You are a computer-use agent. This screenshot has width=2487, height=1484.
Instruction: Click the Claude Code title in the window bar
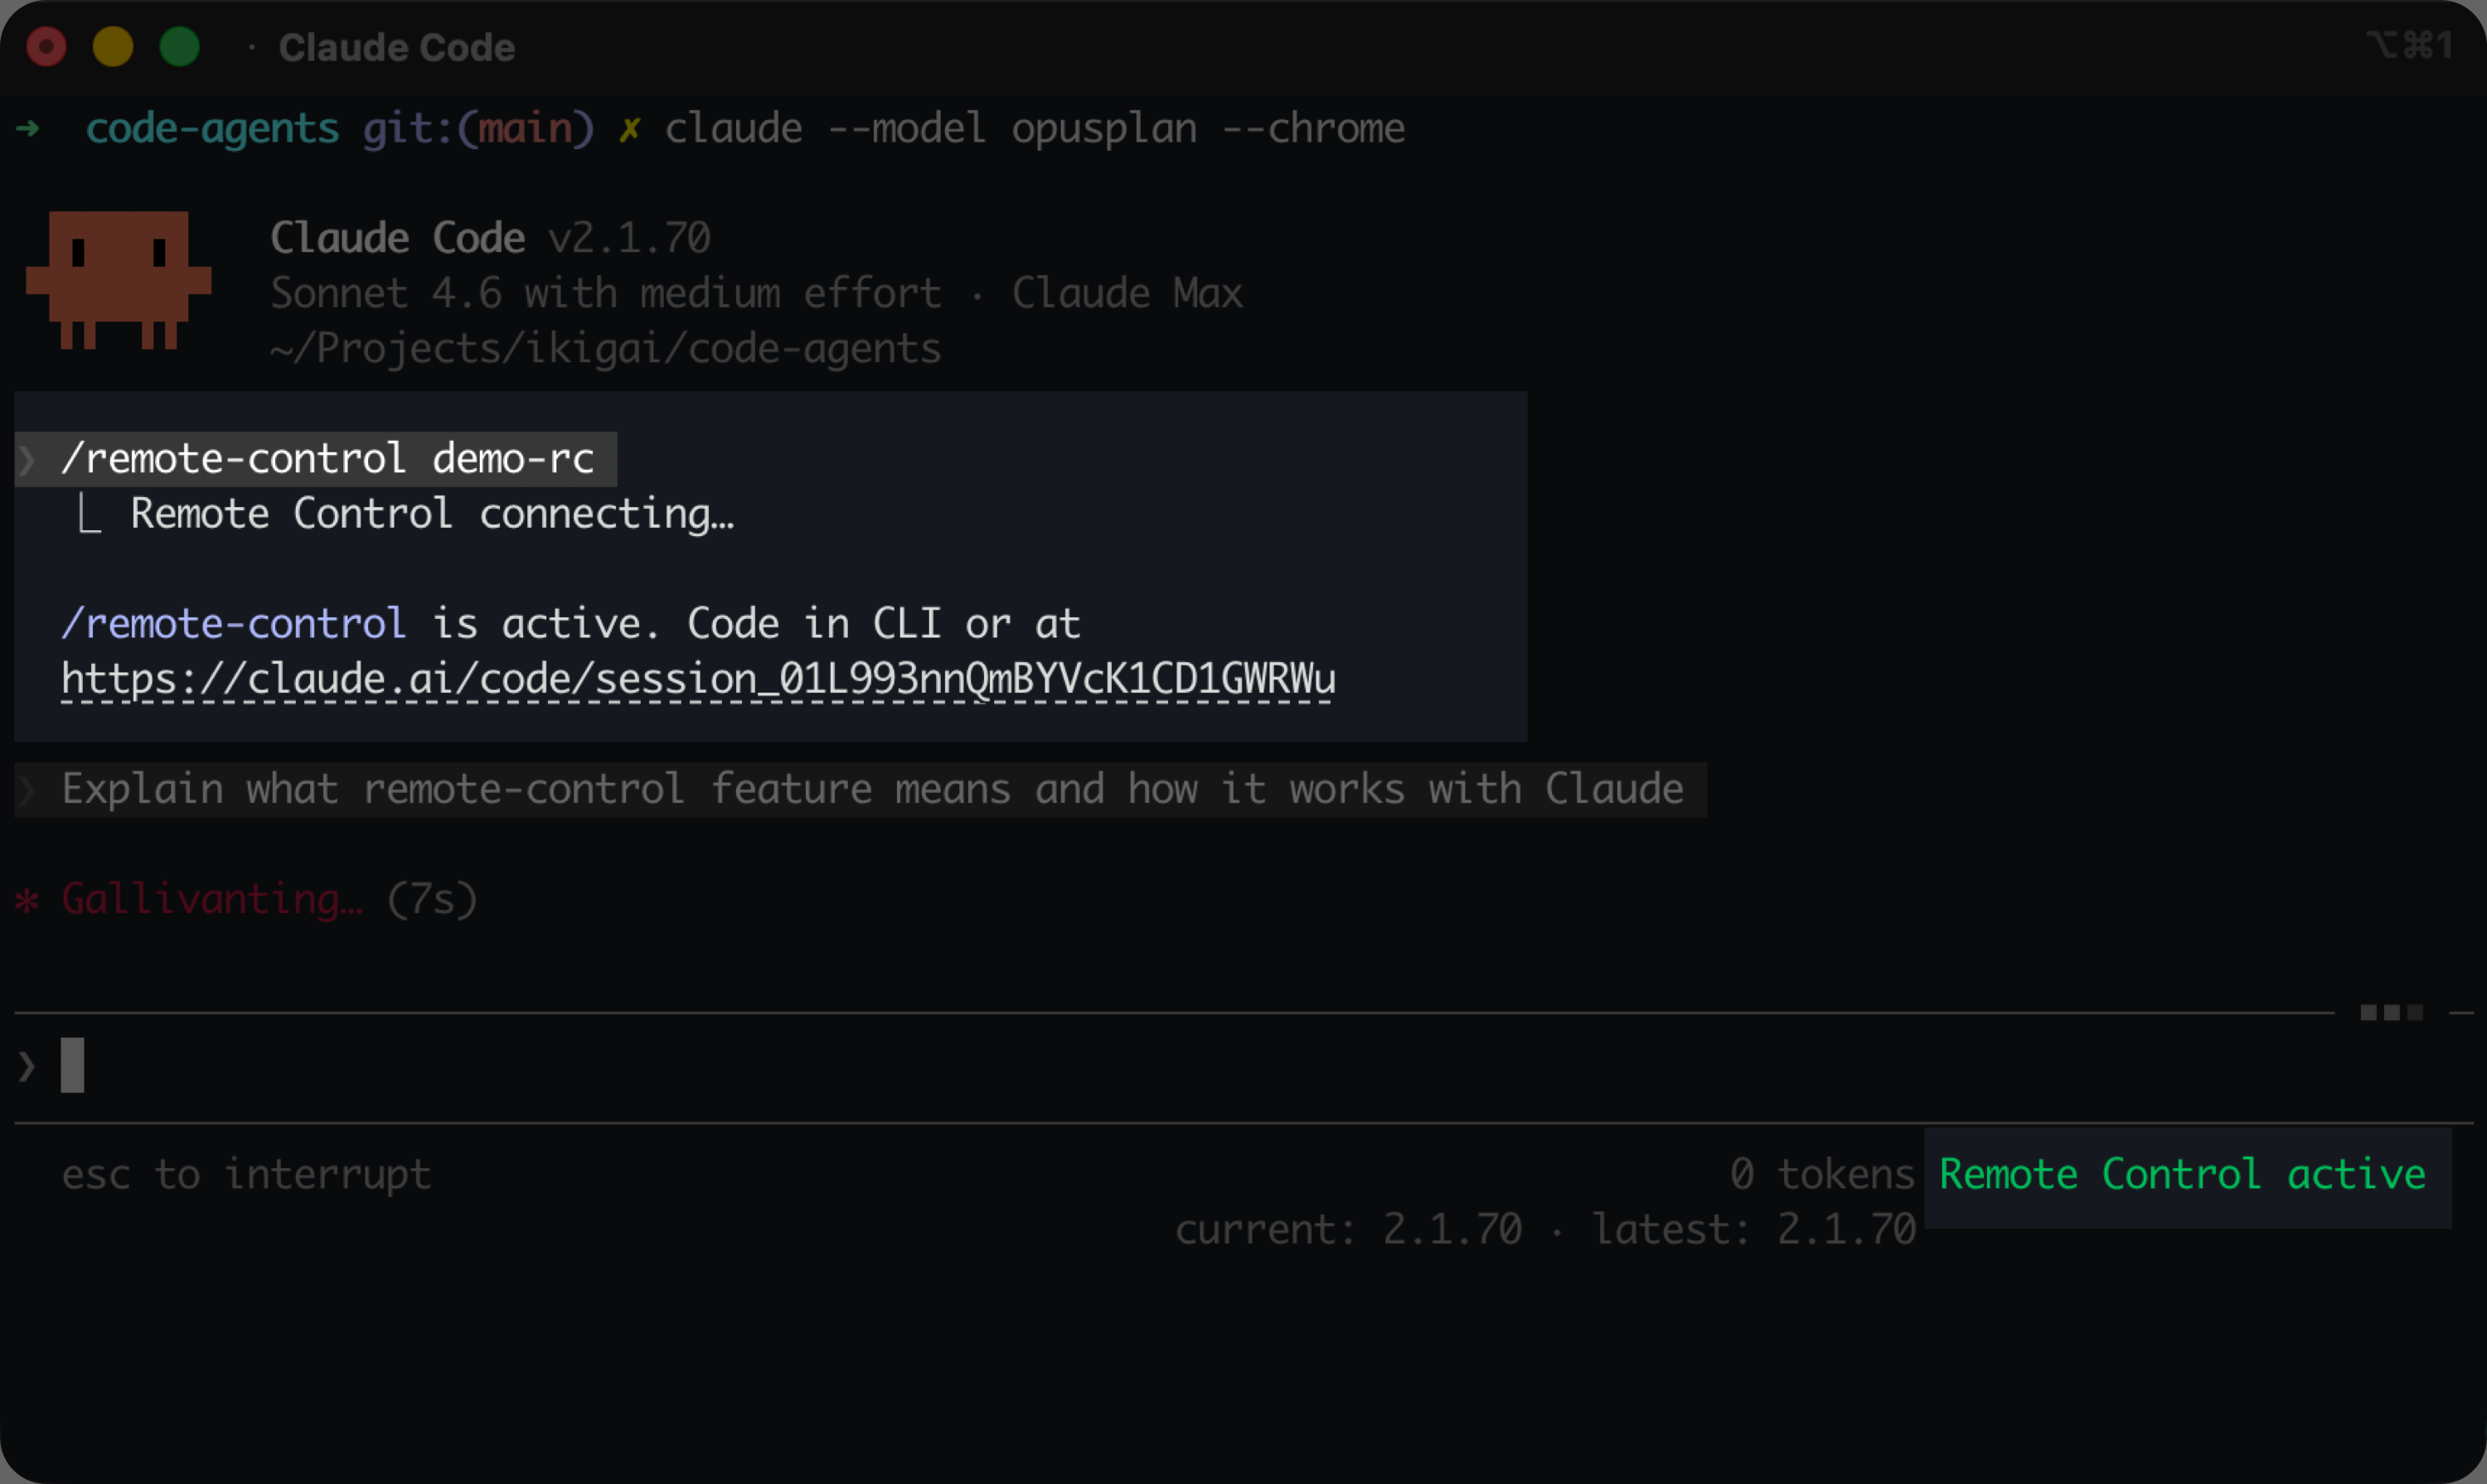tap(396, 46)
